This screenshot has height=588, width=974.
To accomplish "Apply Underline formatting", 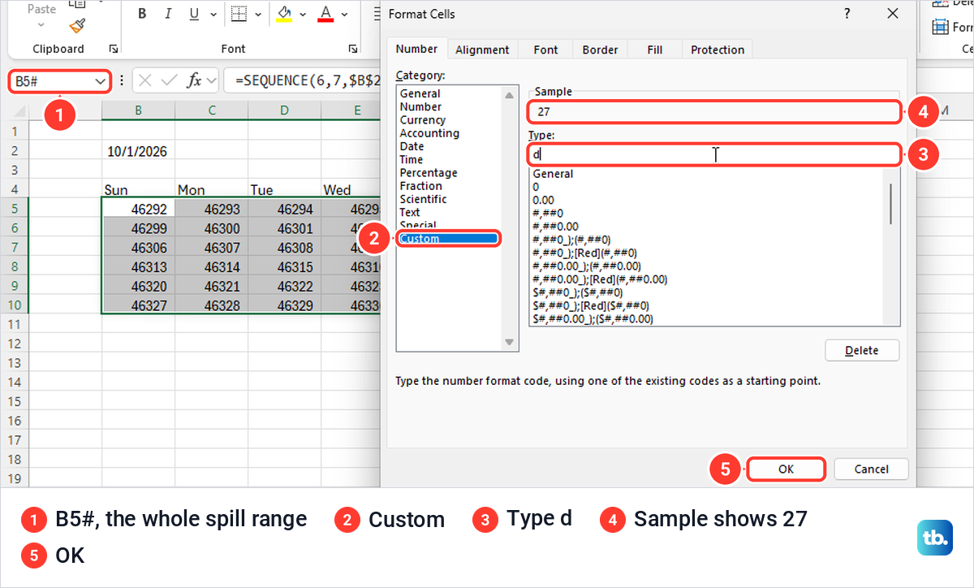I will [x=194, y=14].
